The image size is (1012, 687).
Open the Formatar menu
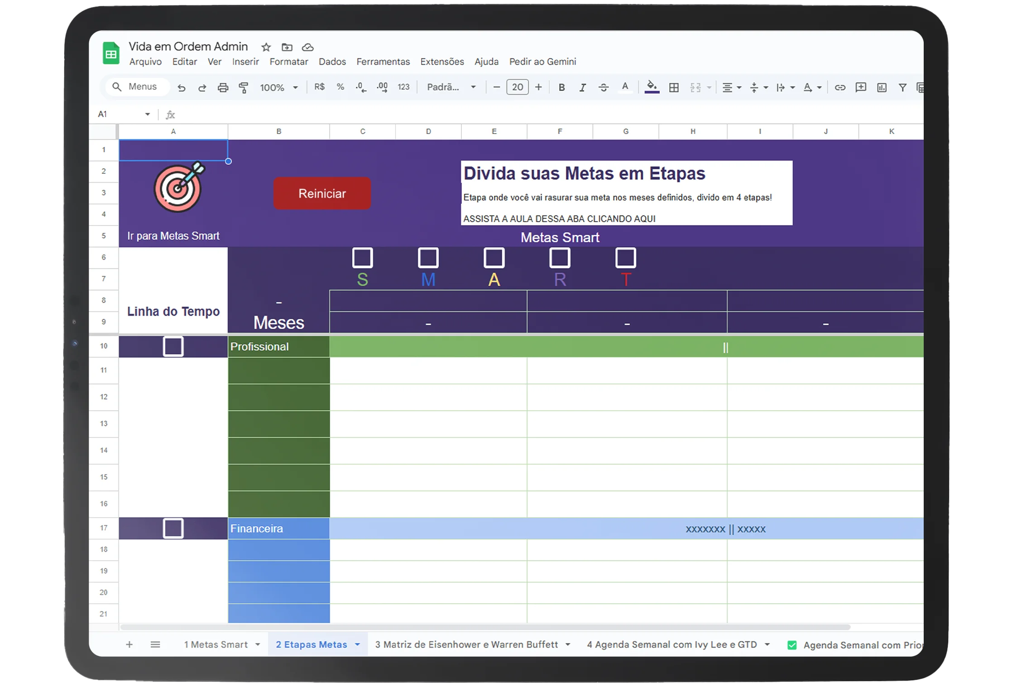(x=288, y=62)
